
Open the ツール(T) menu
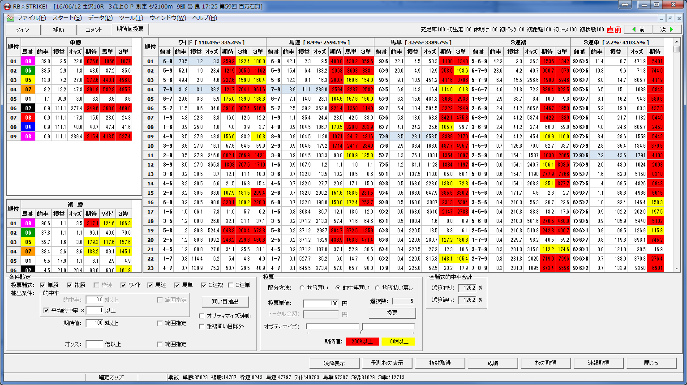click(x=131, y=18)
